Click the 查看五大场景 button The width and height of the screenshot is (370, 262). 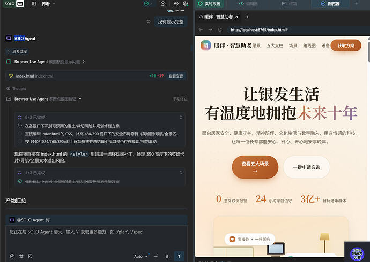(255, 167)
